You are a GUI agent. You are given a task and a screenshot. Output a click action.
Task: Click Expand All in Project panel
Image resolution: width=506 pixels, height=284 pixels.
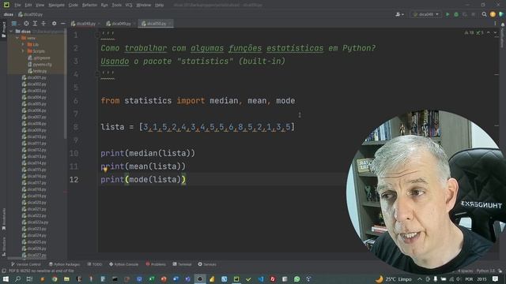(x=35, y=24)
